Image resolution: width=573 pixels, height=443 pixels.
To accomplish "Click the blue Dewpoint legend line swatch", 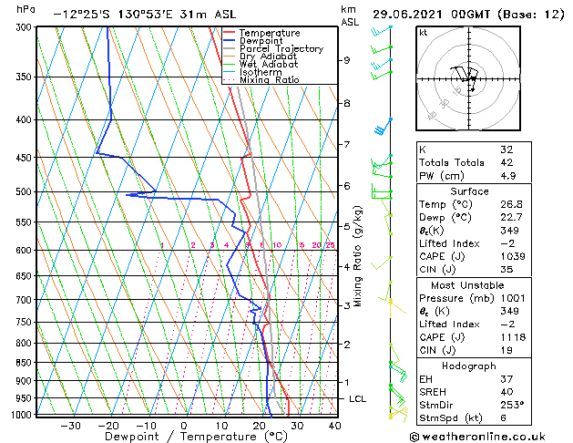I will pos(229,41).
